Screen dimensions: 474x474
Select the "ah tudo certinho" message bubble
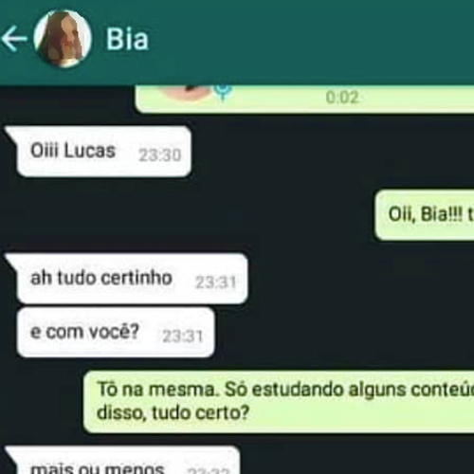126,279
